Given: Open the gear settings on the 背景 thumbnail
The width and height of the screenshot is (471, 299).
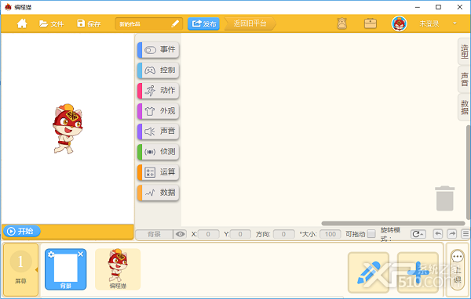Looking at the screenshot, I should [x=51, y=254].
